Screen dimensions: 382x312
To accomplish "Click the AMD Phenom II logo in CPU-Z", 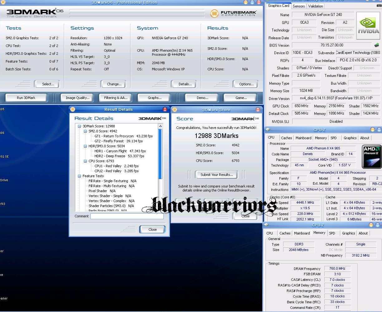I will tap(372, 157).
